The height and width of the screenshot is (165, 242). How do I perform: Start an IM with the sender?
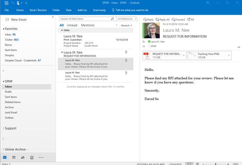coord(190,20)
